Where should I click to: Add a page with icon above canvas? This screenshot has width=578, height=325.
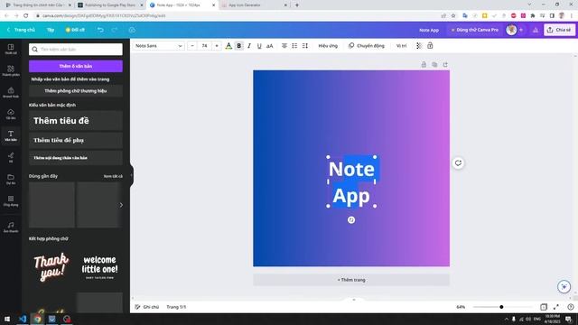(x=445, y=64)
